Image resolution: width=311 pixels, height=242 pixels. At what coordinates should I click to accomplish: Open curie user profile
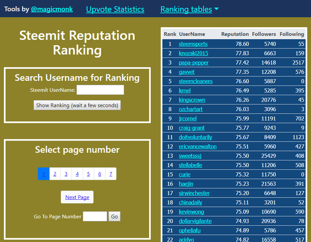[x=185, y=174]
